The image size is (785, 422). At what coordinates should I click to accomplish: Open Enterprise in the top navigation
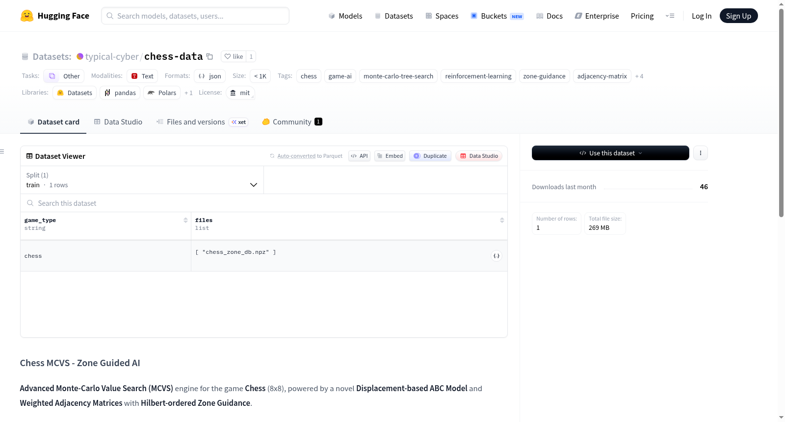click(597, 16)
